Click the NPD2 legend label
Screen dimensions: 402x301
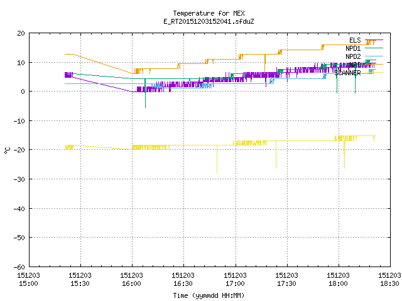click(x=353, y=56)
